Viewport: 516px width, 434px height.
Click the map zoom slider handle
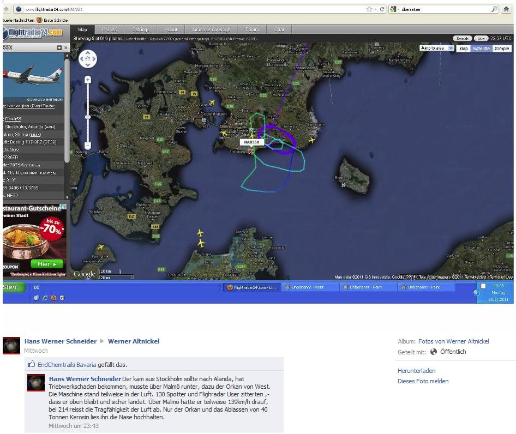point(88,117)
